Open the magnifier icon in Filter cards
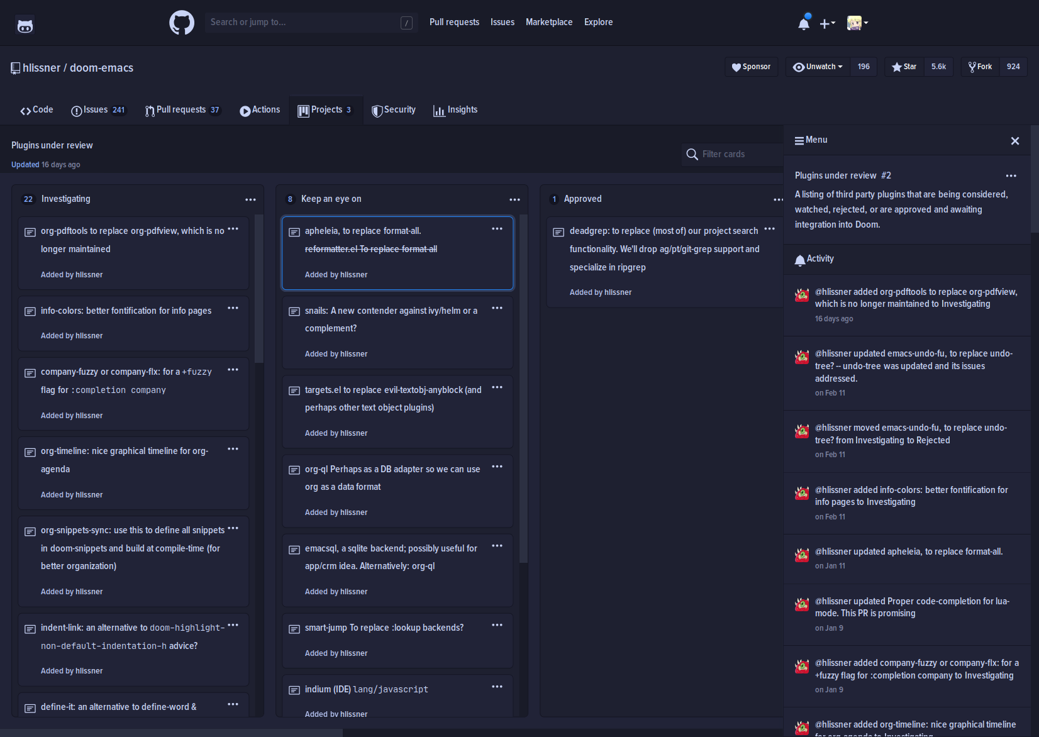1039x737 pixels. 692,154
